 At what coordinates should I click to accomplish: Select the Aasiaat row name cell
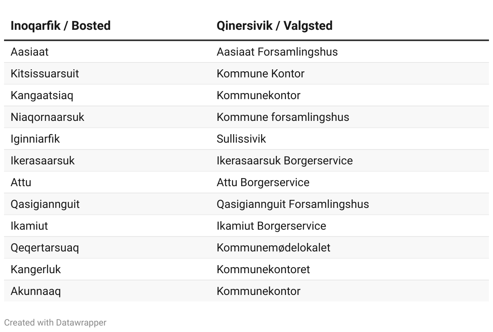click(29, 52)
